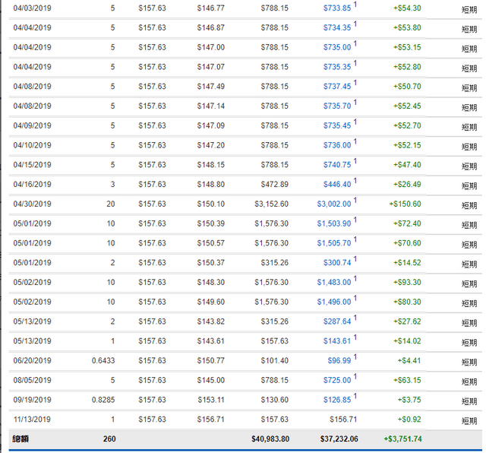
Task: Click the gain +$0.92
Action: (x=409, y=420)
